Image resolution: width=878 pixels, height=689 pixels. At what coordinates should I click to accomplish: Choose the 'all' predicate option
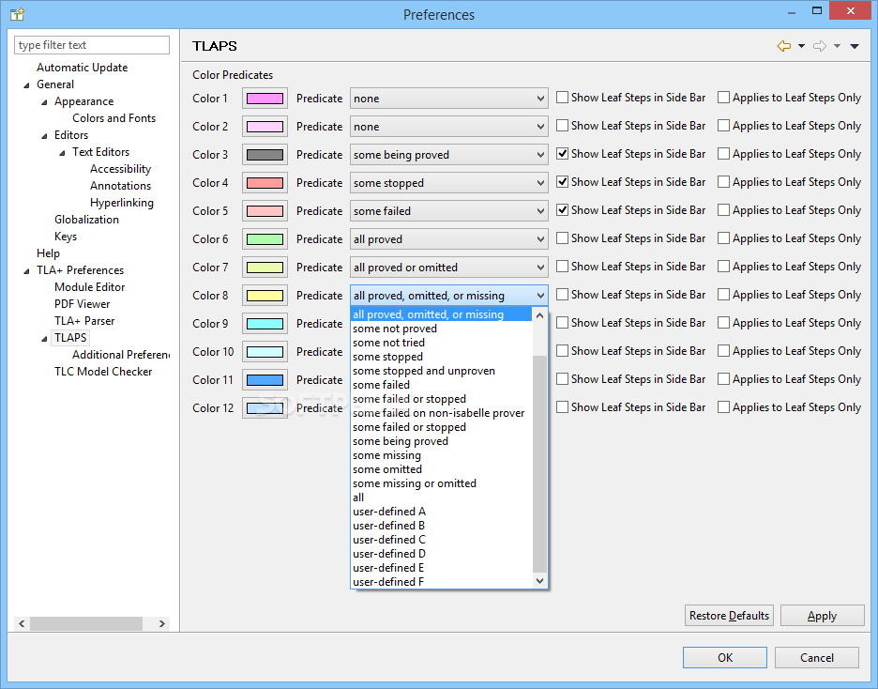pos(441,498)
